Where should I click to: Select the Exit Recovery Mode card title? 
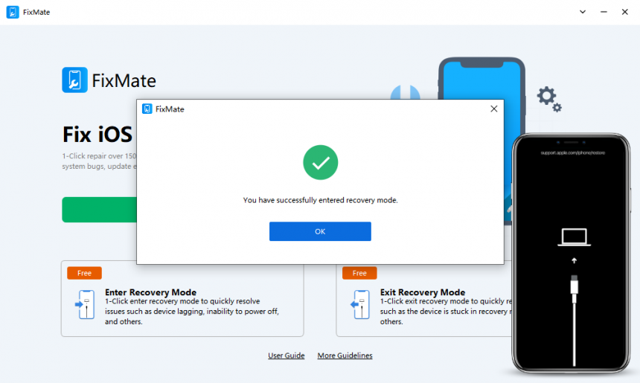click(x=423, y=292)
